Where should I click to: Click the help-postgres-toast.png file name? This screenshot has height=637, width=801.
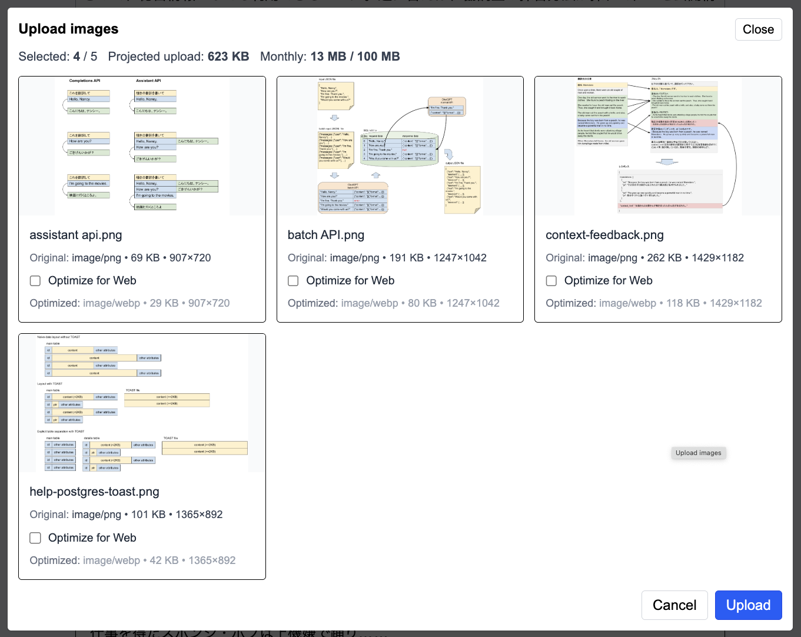[94, 492]
